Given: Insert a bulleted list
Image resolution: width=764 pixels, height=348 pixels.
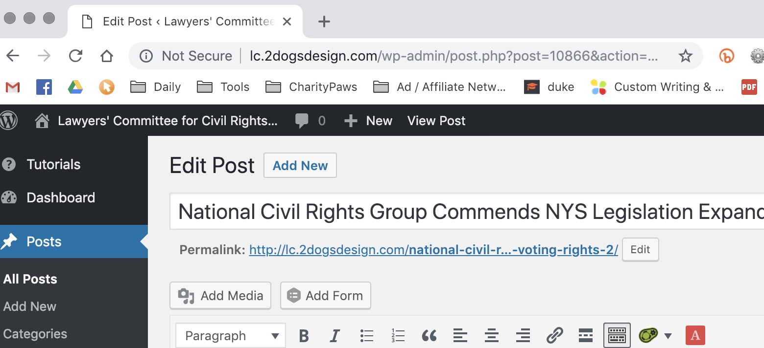Looking at the screenshot, I should [x=366, y=336].
